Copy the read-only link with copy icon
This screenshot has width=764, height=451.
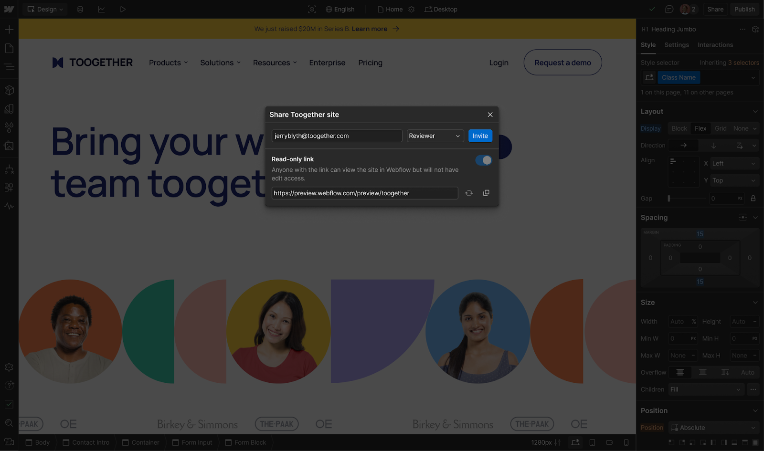486,193
